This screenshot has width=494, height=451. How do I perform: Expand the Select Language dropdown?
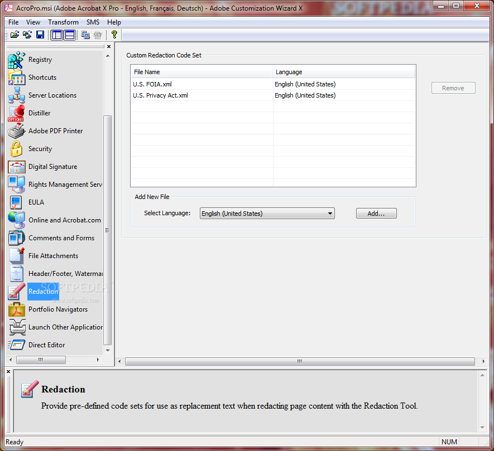point(267,214)
